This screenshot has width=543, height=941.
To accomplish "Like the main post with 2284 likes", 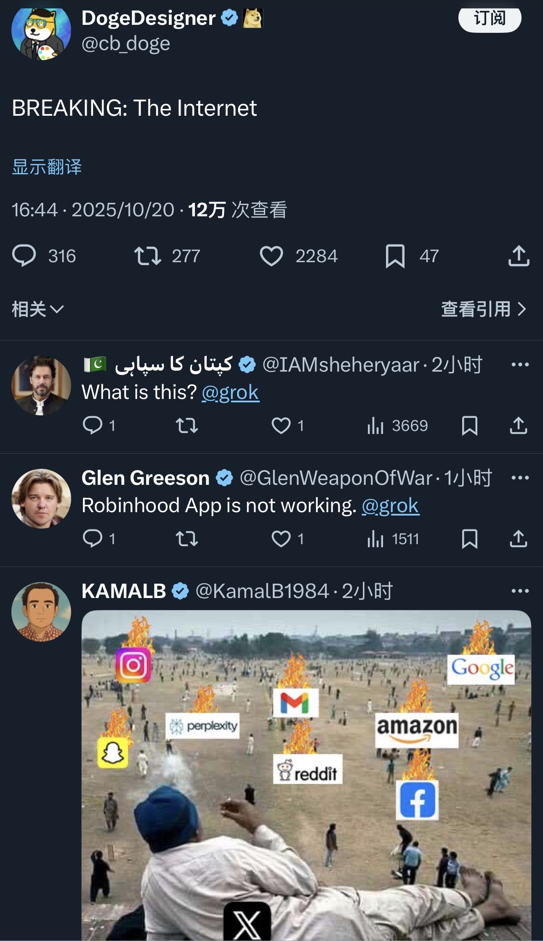I will point(271,256).
